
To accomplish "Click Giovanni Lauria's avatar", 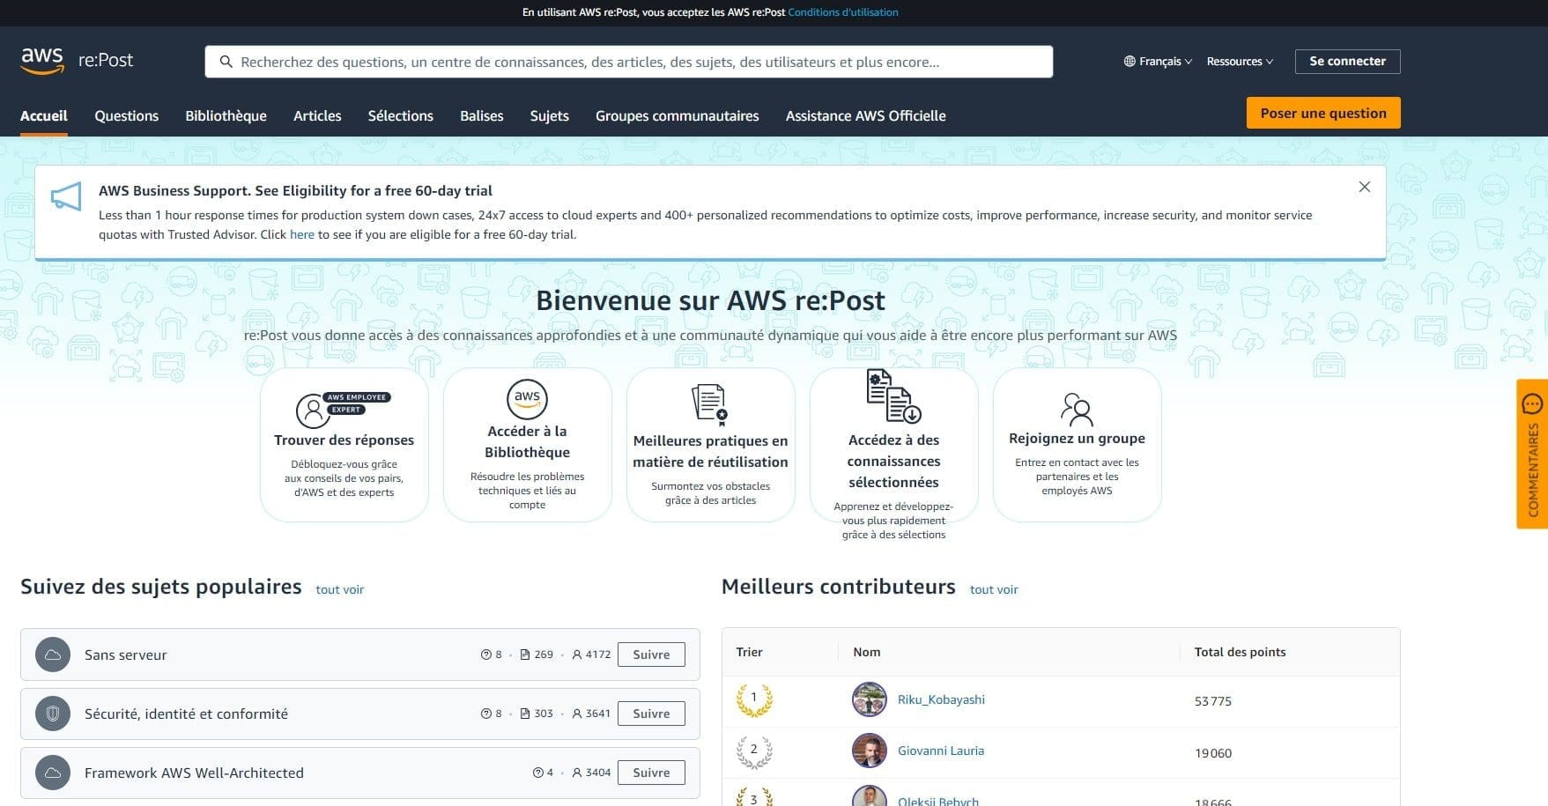I will (x=870, y=751).
